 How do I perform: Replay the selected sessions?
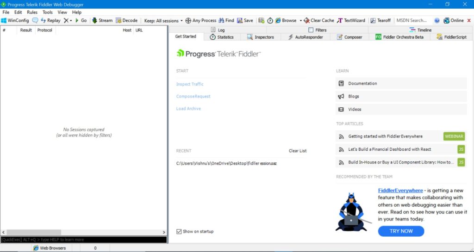pyautogui.click(x=50, y=20)
